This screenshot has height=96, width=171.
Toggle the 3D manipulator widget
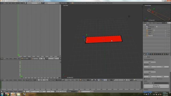pyautogui.click(x=101, y=80)
